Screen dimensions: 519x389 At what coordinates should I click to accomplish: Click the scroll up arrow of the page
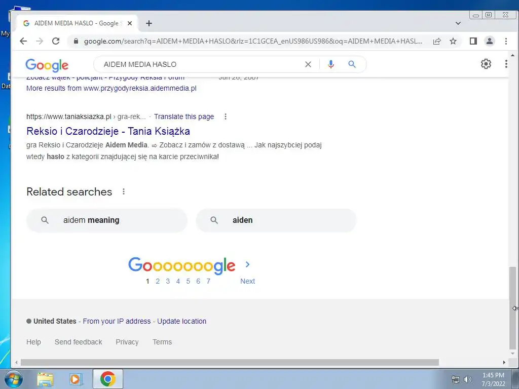coord(512,55)
